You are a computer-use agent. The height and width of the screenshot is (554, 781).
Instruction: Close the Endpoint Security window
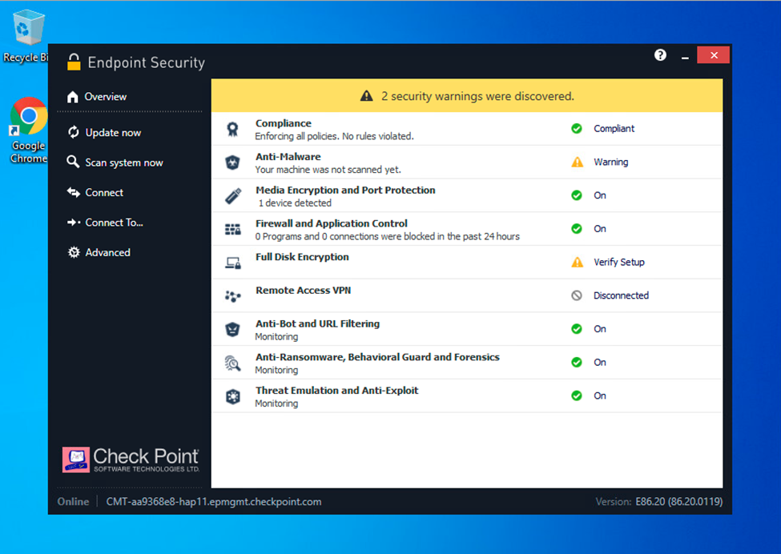(713, 55)
